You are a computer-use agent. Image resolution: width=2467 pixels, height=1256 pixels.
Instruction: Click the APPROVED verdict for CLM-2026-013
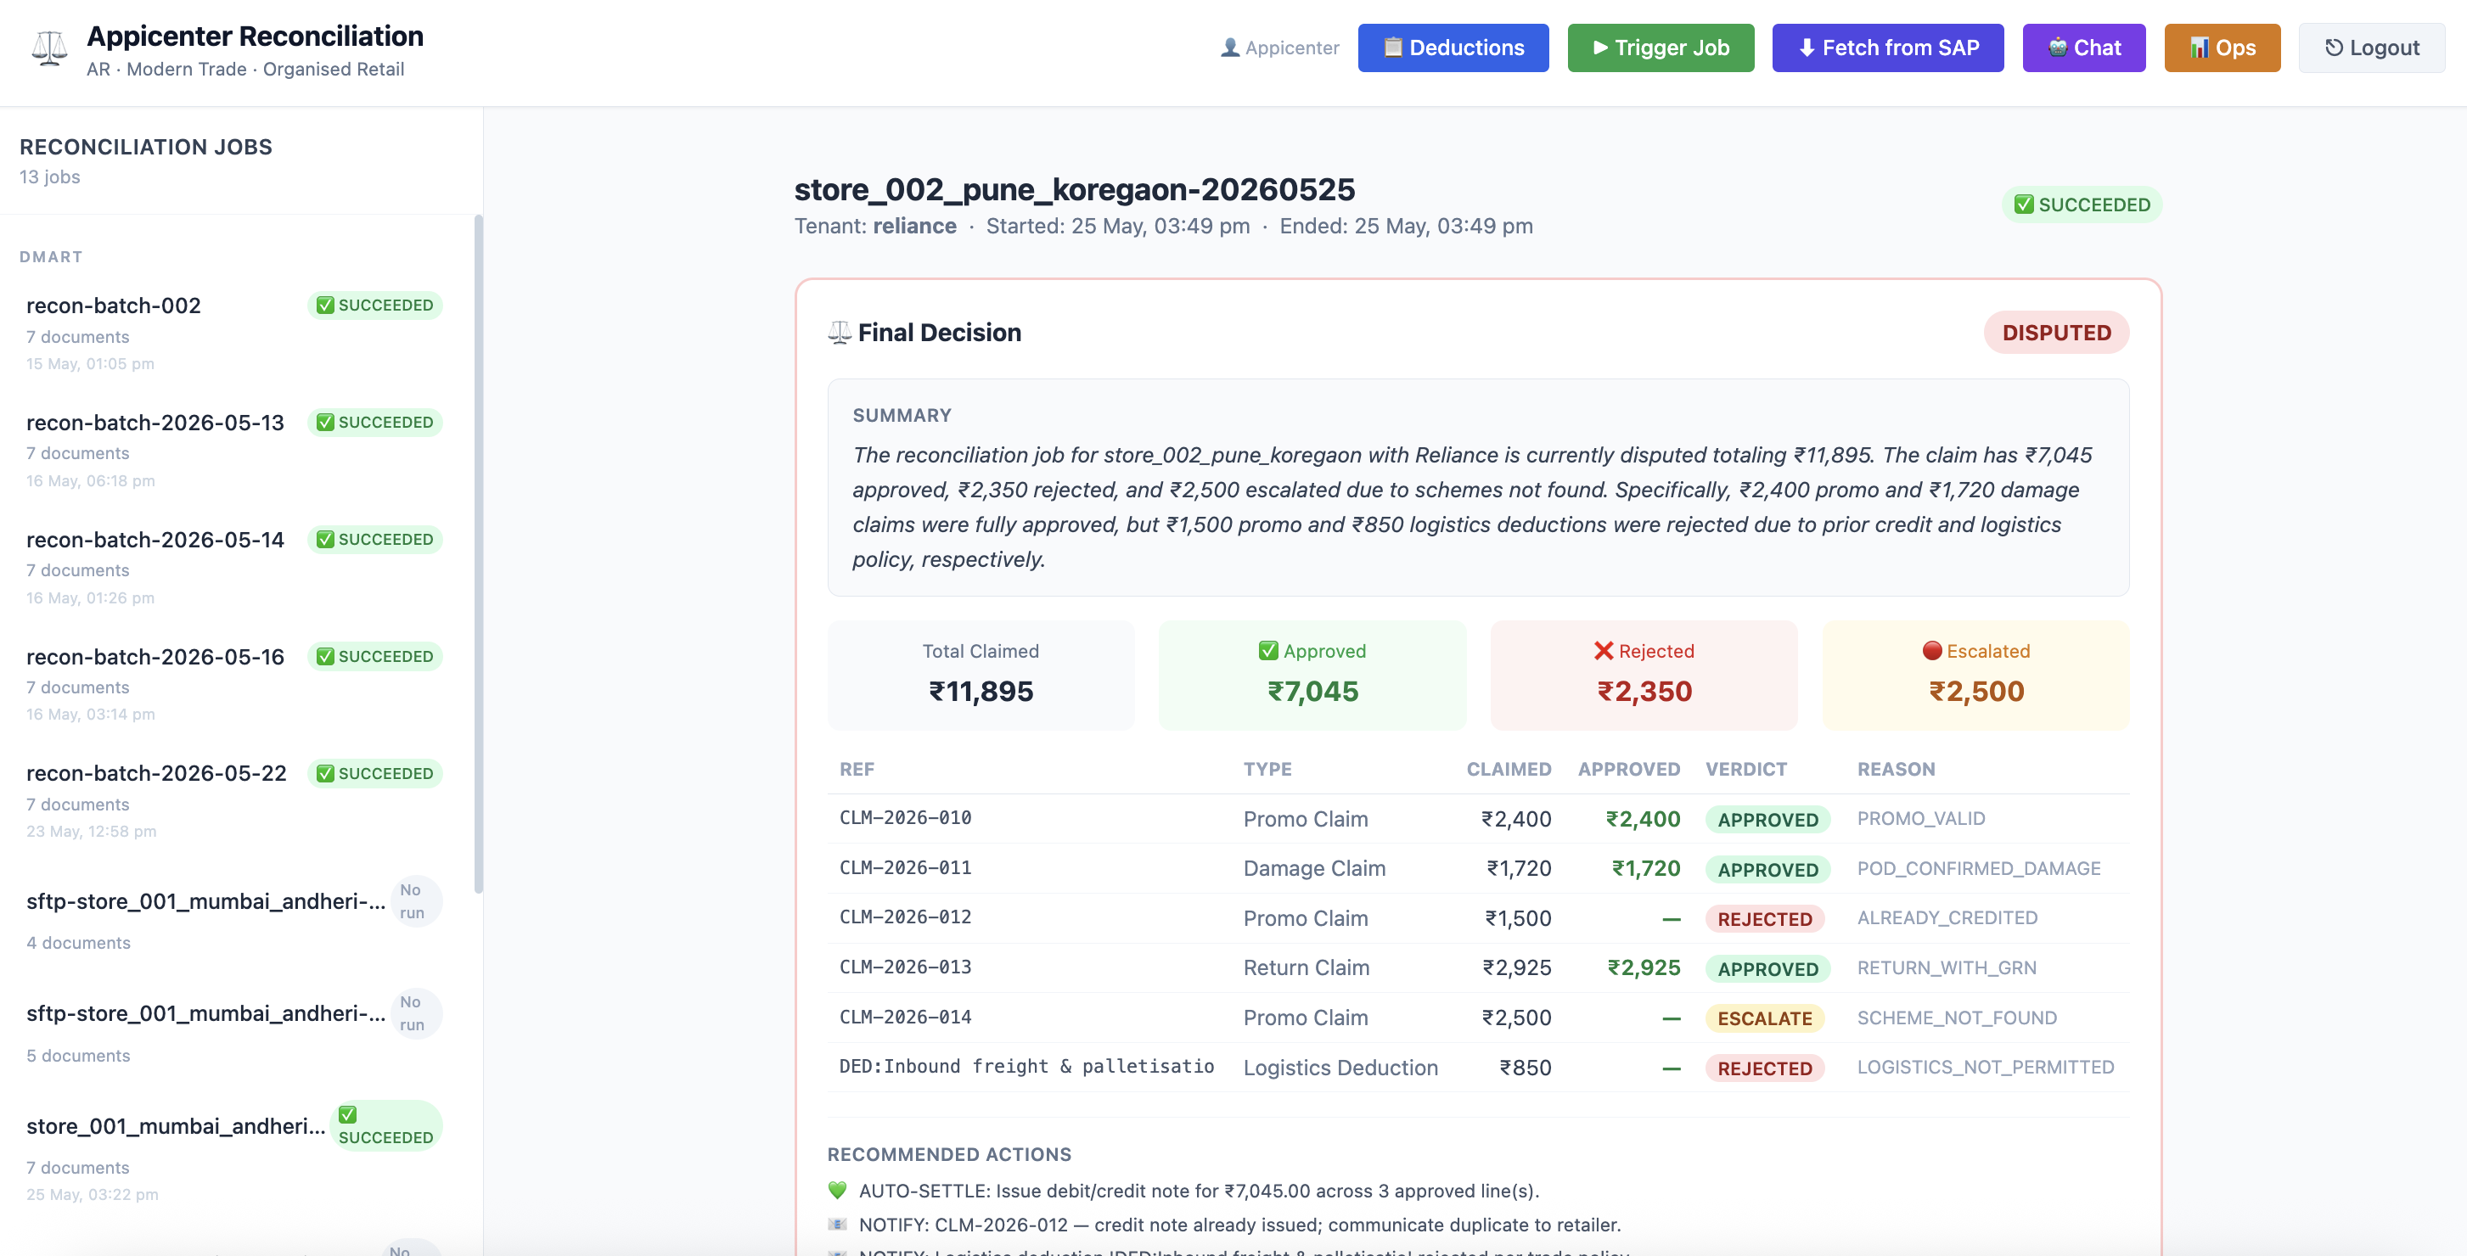coord(1767,969)
